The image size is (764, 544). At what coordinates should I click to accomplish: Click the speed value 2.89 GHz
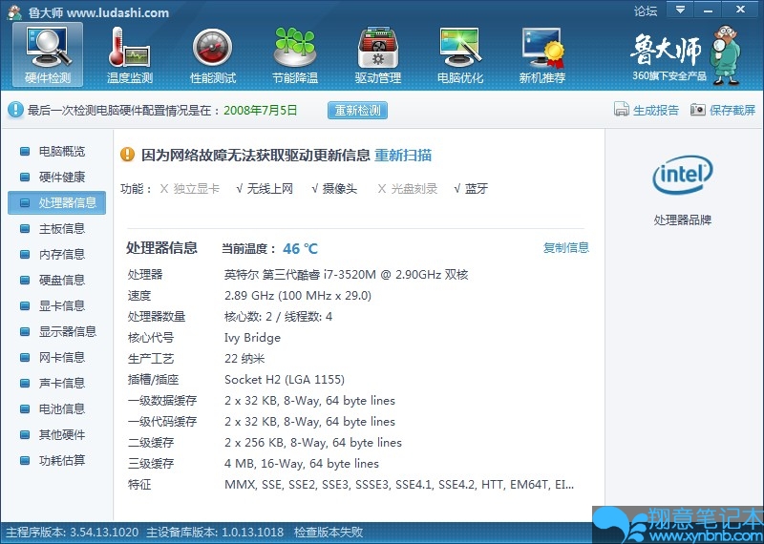pos(298,296)
